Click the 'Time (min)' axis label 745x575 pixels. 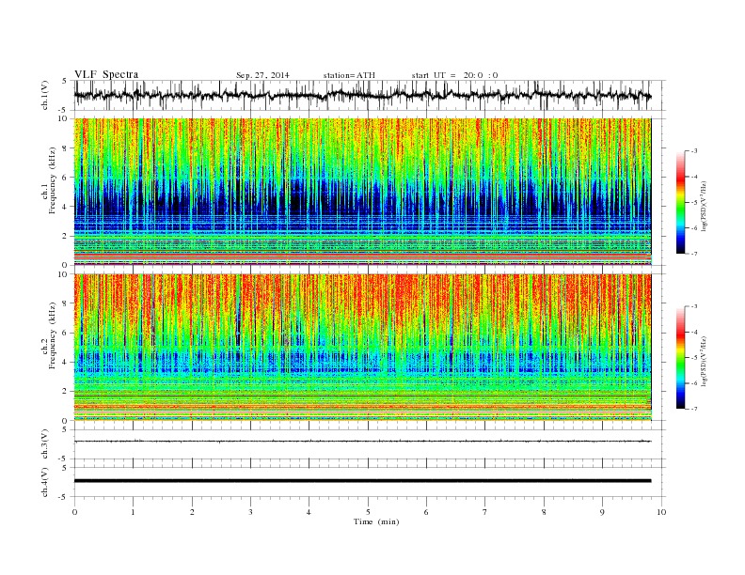(376, 521)
